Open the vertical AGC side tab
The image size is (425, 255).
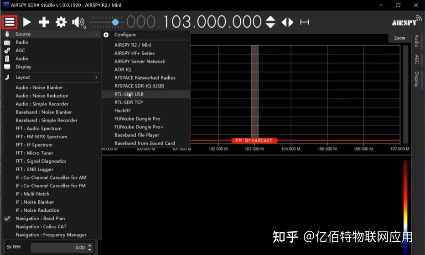[417, 59]
